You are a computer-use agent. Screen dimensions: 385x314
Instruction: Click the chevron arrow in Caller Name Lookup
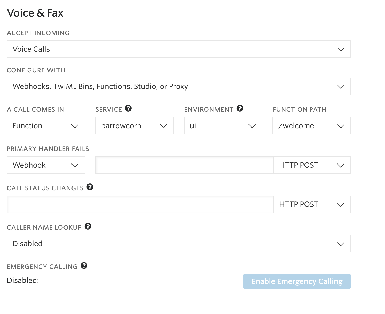click(341, 244)
